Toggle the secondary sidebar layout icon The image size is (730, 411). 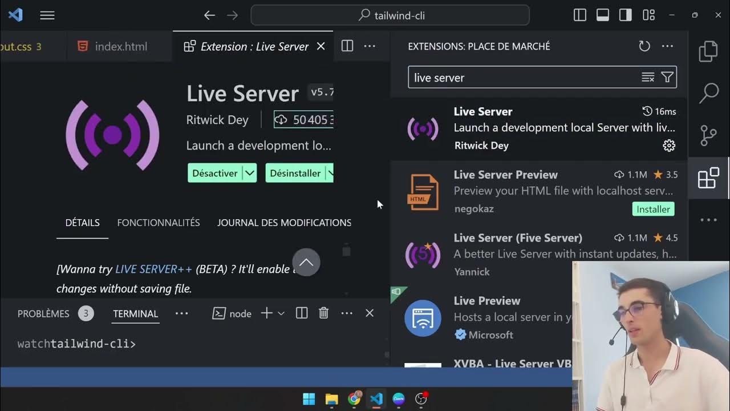pos(626,15)
